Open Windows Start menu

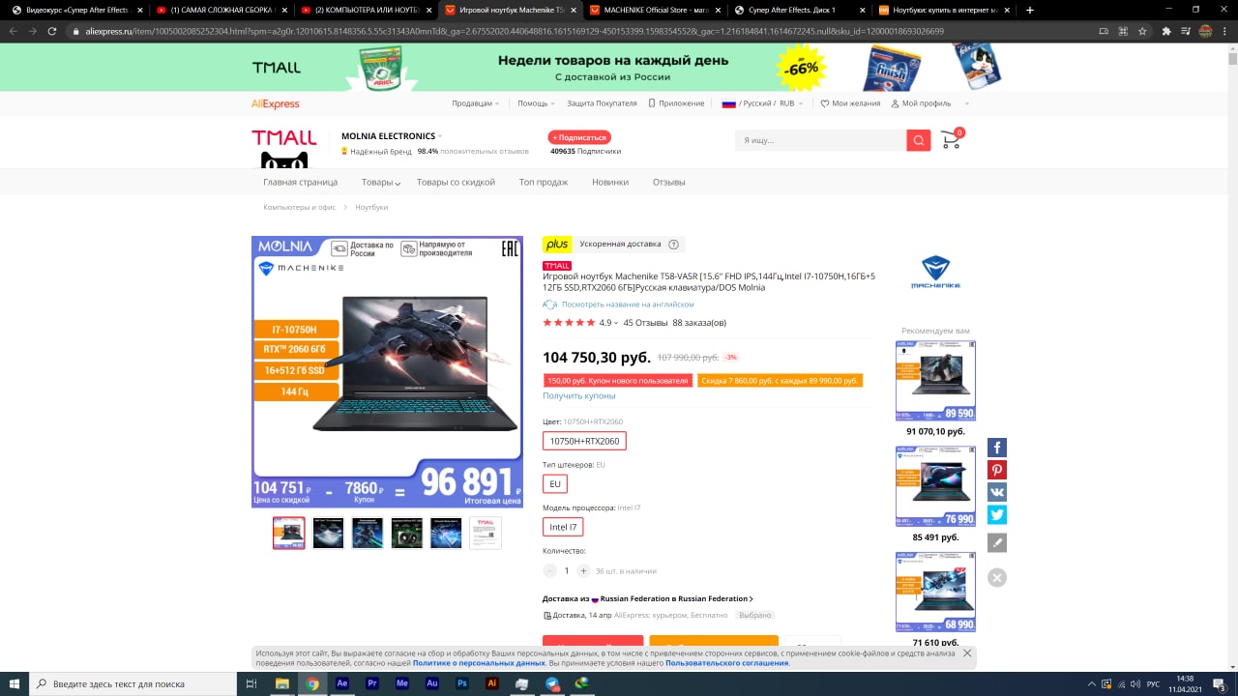click(14, 683)
